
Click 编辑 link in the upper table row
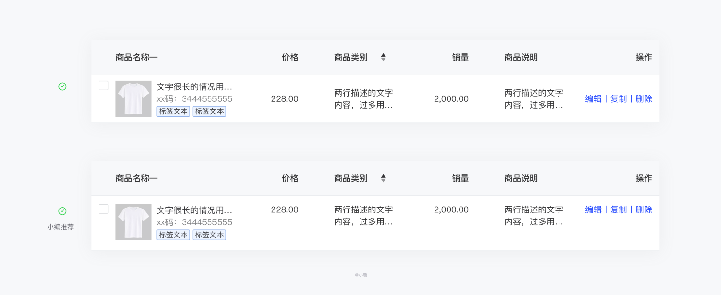pyautogui.click(x=594, y=99)
